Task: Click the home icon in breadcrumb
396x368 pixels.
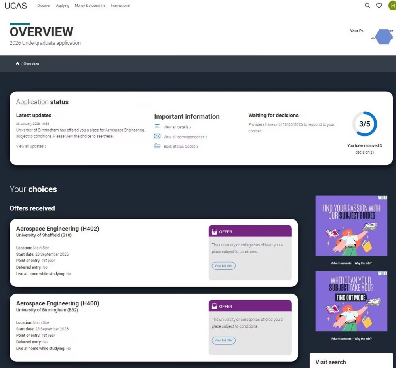Action: pyautogui.click(x=17, y=64)
